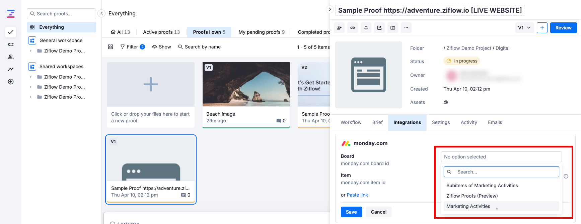Toggle the grid view layout icon

[x=111, y=47]
